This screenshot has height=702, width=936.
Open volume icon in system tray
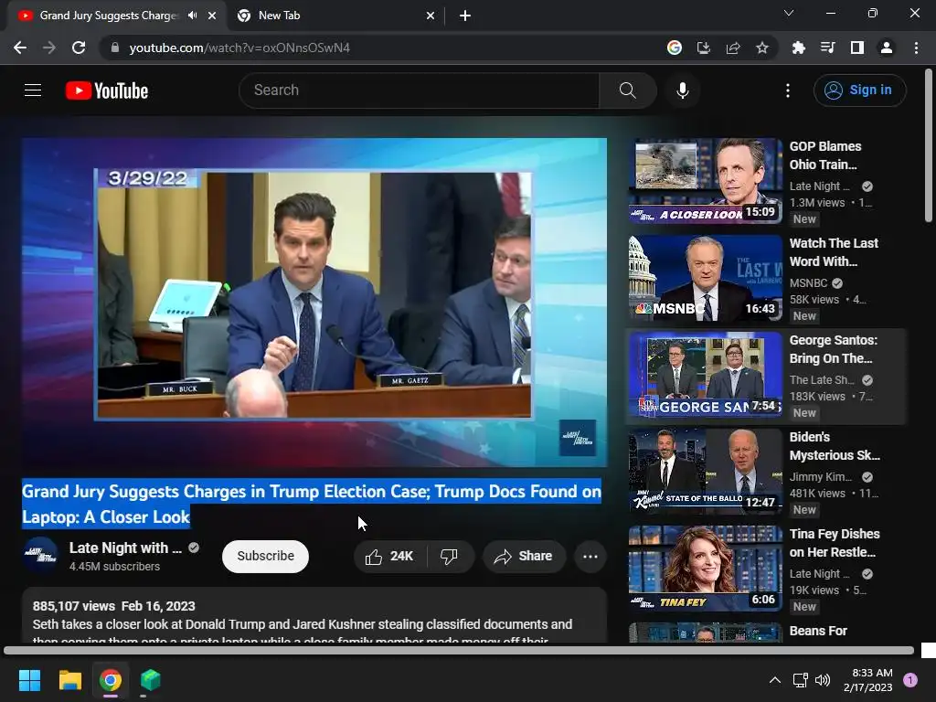tap(823, 680)
